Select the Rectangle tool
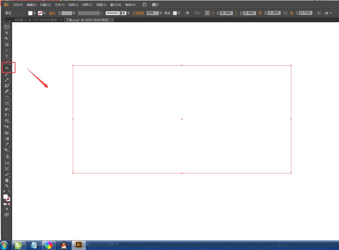Screen dimensions: 339x250 [7, 68]
